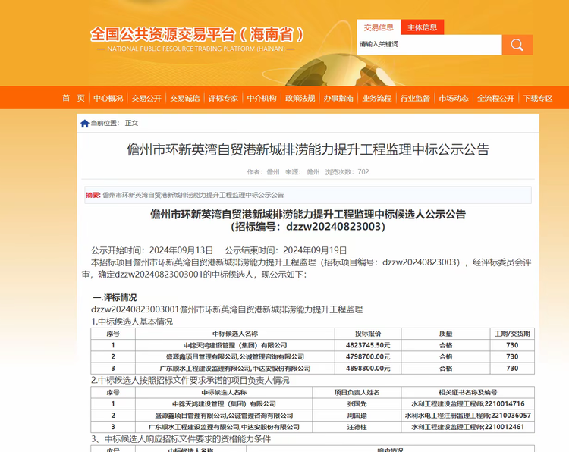Click bid price 4898800.00元 cell
569x452 pixels.
coord(368,369)
